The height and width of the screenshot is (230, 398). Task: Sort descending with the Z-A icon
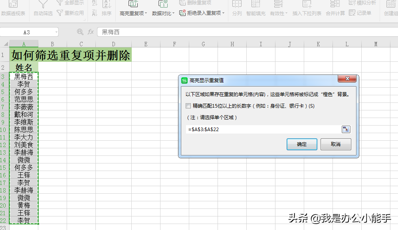(95, 13)
